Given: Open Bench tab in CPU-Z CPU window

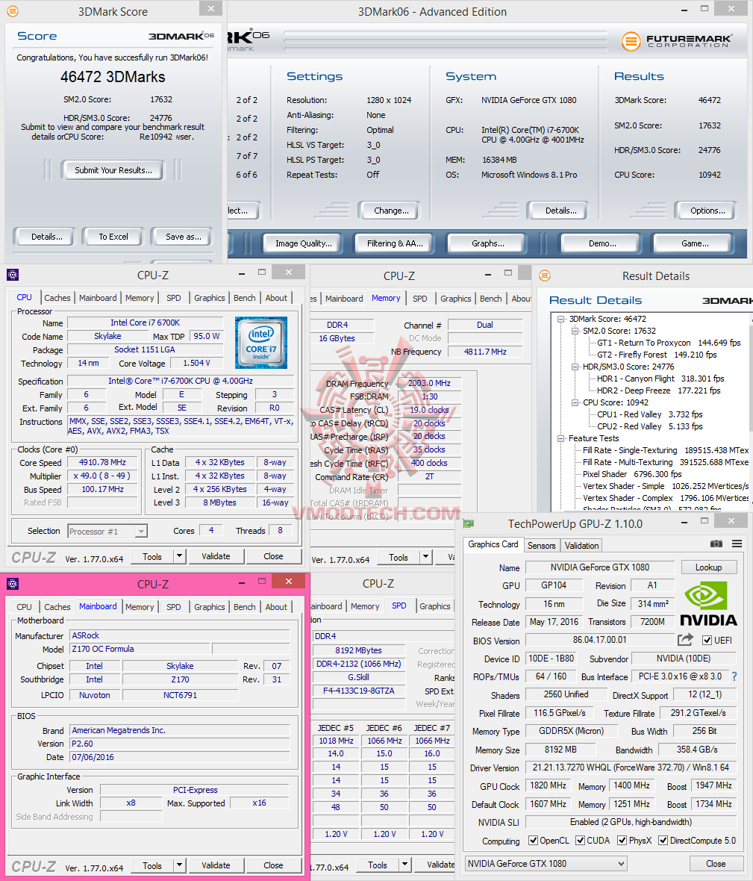Looking at the screenshot, I should (x=244, y=298).
